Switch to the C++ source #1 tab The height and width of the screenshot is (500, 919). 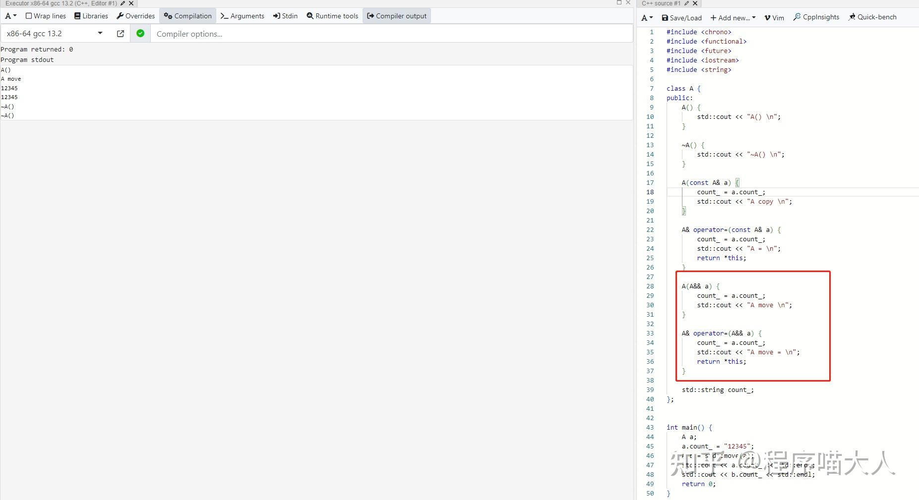[x=662, y=3]
